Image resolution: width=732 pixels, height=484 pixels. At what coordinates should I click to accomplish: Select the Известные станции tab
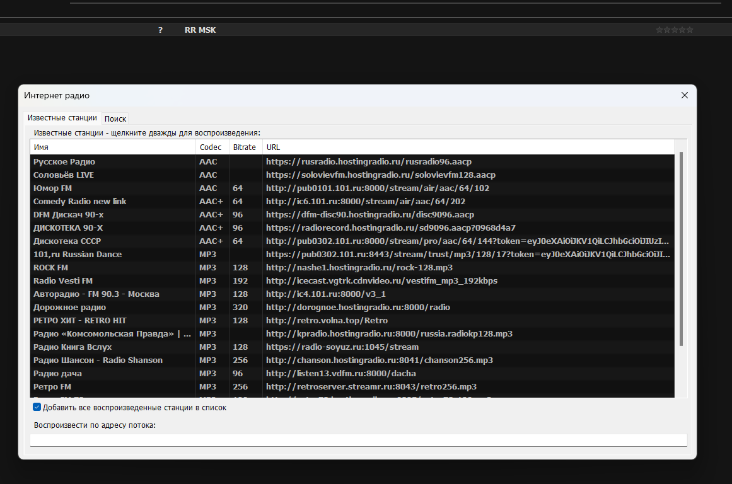(x=62, y=118)
